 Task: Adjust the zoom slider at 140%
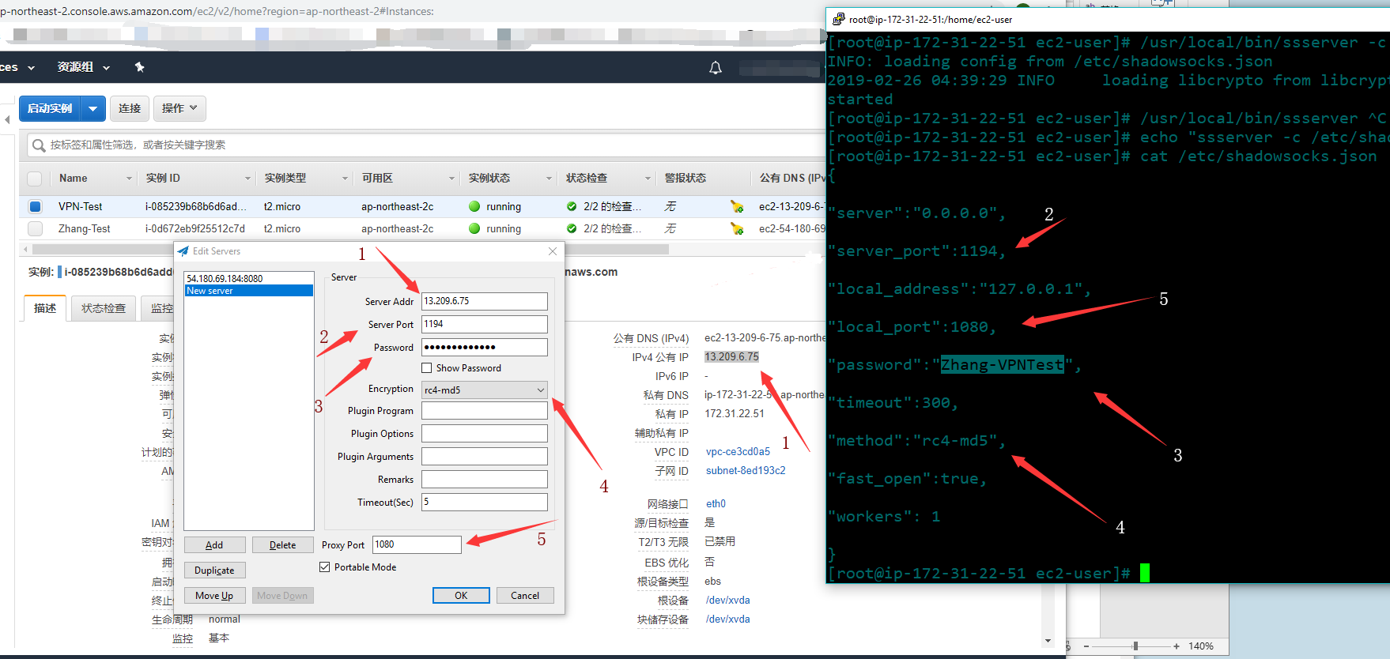coord(1135,646)
